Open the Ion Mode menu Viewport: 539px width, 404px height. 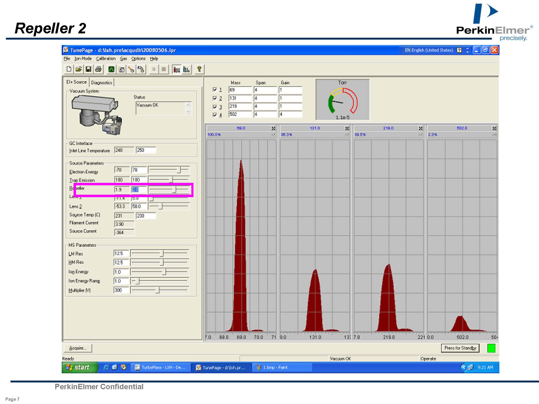[83, 58]
